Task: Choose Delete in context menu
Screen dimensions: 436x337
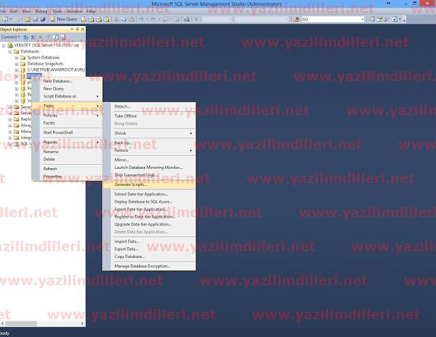Action: [x=67, y=159]
